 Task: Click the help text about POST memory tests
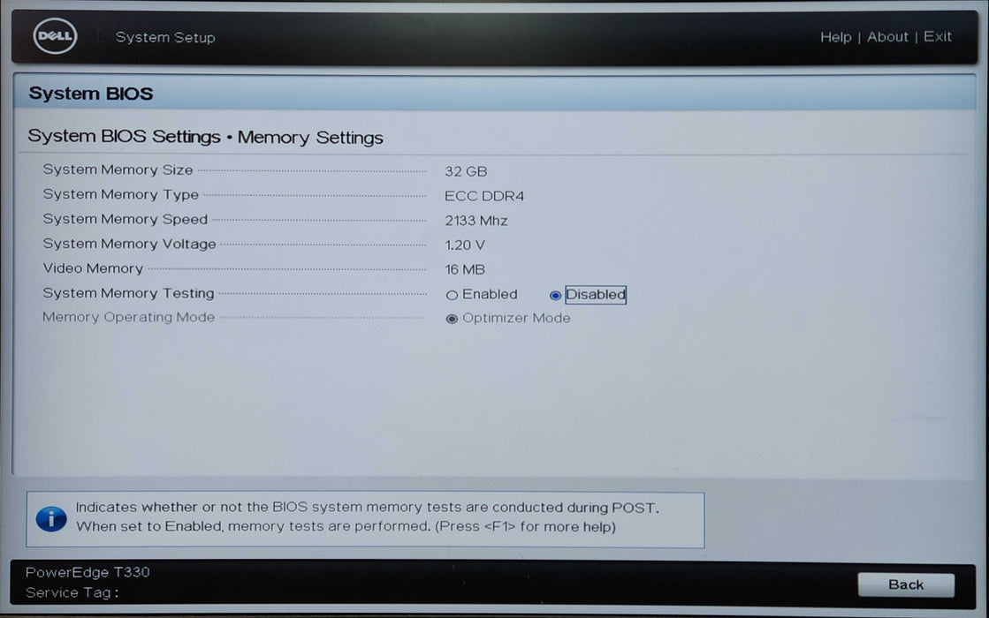point(367,516)
